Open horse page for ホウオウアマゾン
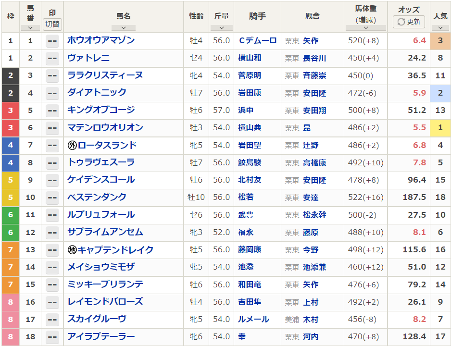Image resolution: width=451 pixels, height=346 pixels. tap(101, 40)
